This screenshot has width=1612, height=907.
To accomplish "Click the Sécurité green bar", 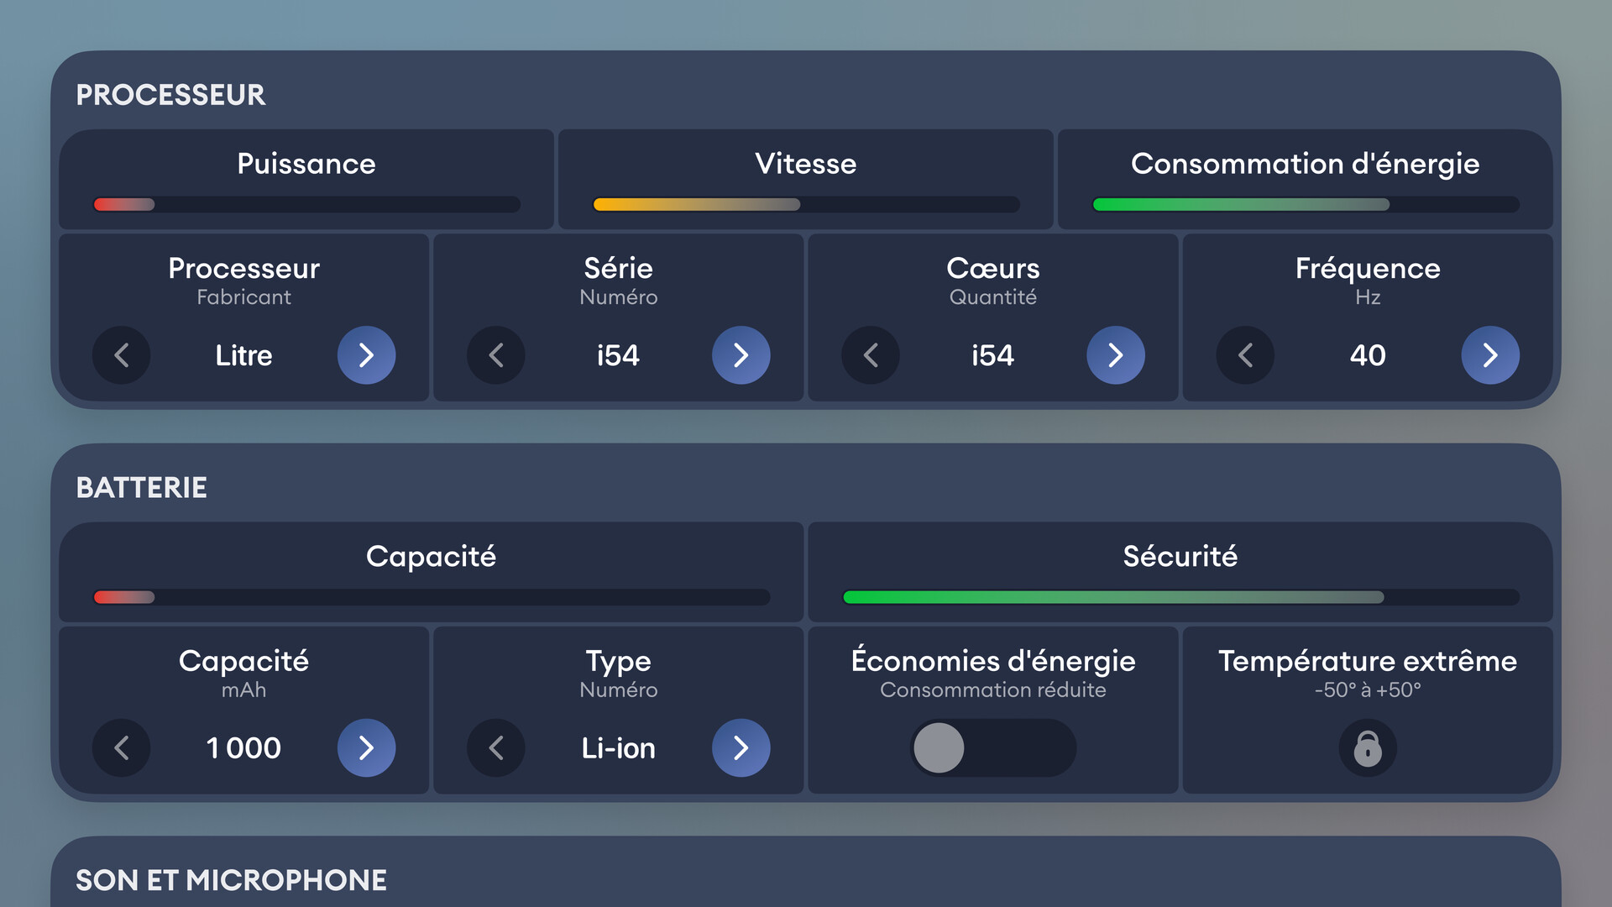I will pyautogui.click(x=1180, y=597).
